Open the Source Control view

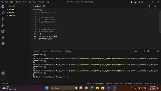coord(3,19)
